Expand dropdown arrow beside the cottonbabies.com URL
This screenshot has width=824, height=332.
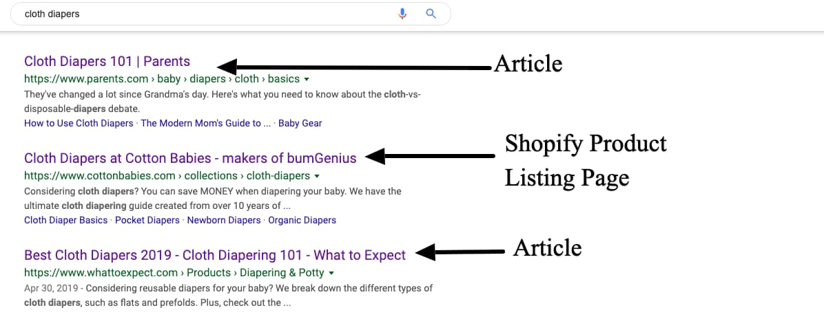316,177
